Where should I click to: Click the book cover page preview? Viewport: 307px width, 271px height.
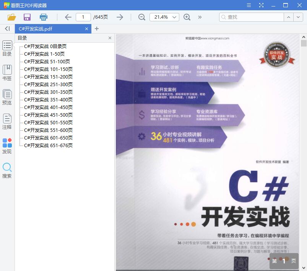[207, 152]
